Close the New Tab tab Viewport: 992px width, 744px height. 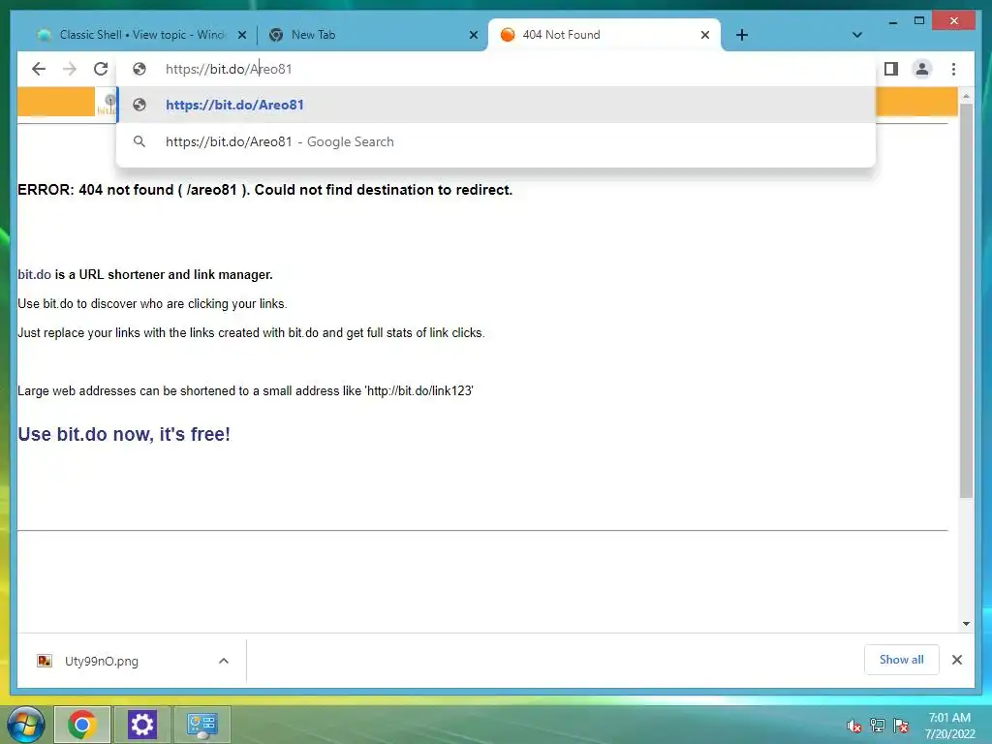click(473, 35)
